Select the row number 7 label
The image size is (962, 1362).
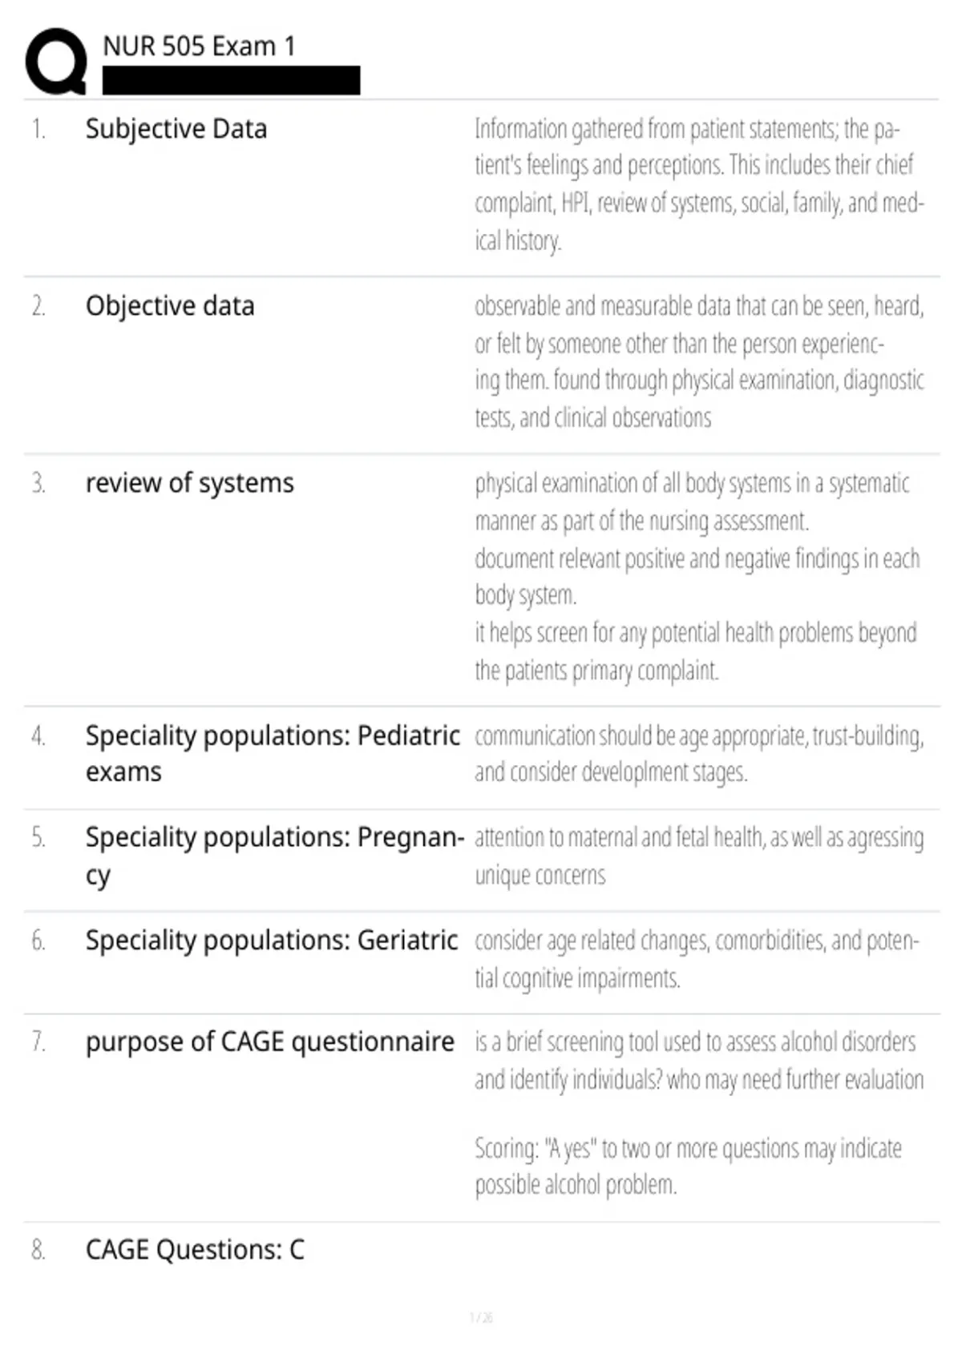(x=38, y=1042)
